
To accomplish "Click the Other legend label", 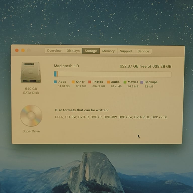I will click(x=80, y=82).
